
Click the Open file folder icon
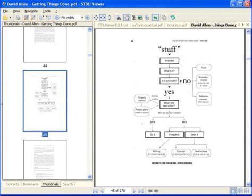tap(5, 18)
